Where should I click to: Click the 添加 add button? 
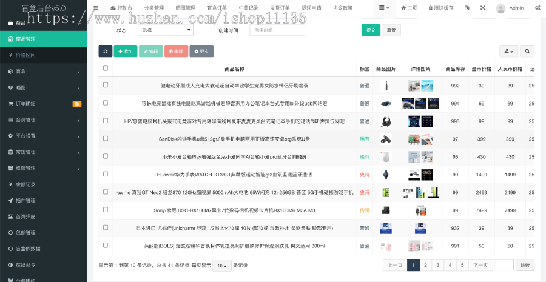[126, 51]
